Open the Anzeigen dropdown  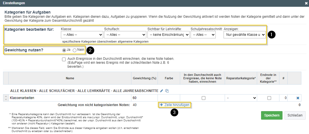point(245,35)
